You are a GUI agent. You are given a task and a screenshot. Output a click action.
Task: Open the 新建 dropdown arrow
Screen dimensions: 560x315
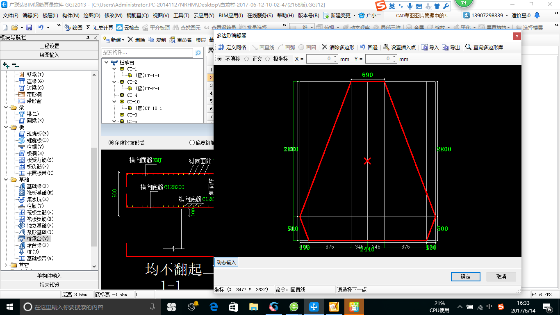(x=123, y=40)
